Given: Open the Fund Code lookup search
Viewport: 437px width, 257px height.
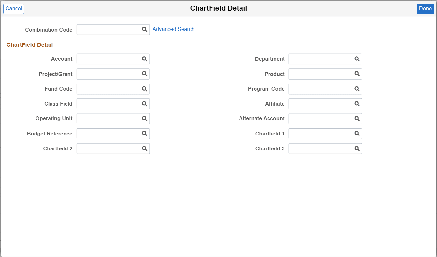Looking at the screenshot, I should click(145, 89).
